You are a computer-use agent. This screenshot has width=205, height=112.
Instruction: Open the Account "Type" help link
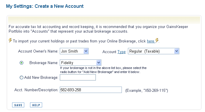122,52
